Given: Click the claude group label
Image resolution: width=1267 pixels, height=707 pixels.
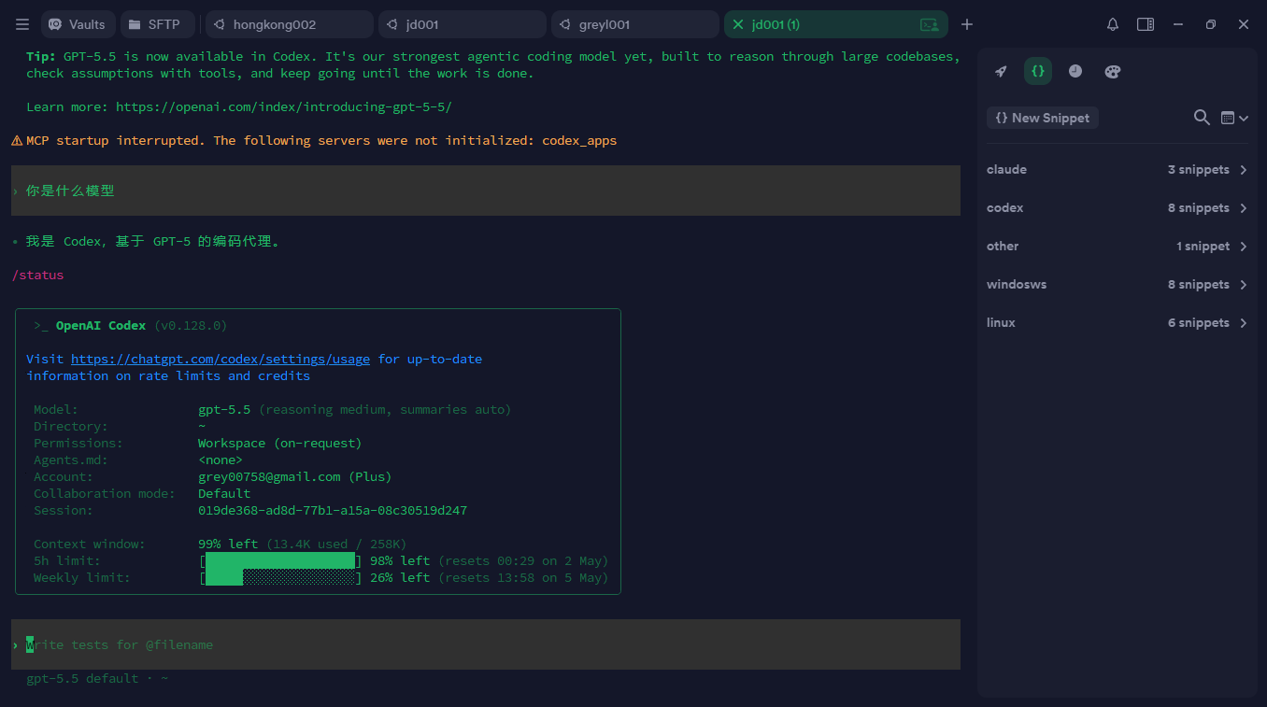Looking at the screenshot, I should (1006, 170).
